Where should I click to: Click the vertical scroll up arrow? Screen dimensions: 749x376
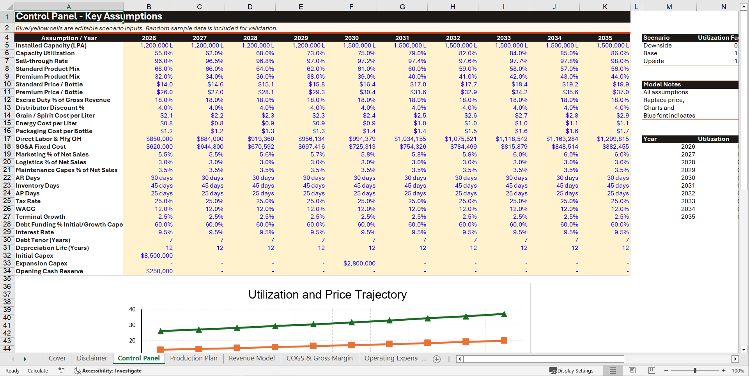point(744,7)
